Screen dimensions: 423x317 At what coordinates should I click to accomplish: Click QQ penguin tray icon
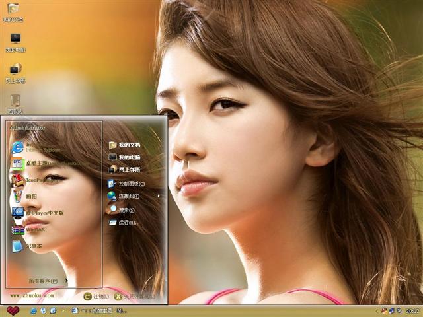pyautogui.click(x=384, y=311)
